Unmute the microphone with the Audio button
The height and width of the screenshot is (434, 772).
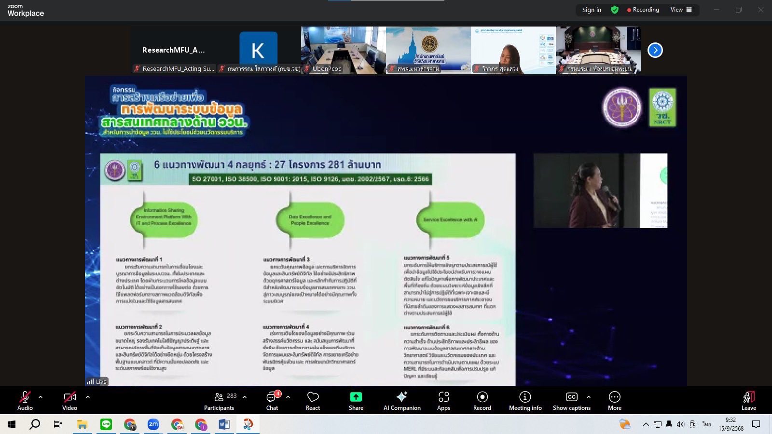coord(25,400)
